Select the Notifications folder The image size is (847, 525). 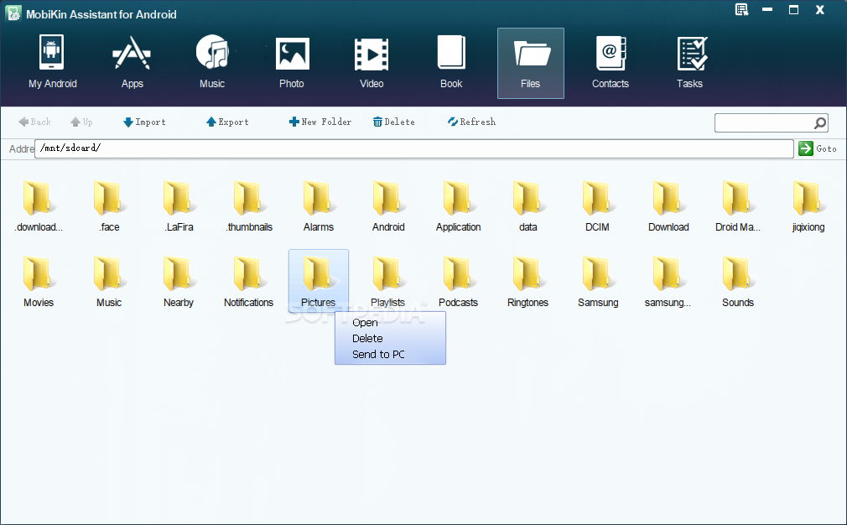(x=248, y=282)
